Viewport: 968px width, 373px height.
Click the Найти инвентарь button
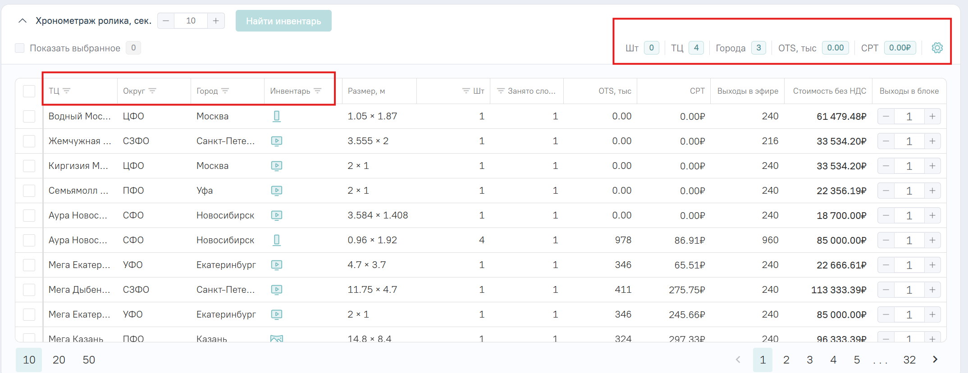[x=283, y=21]
